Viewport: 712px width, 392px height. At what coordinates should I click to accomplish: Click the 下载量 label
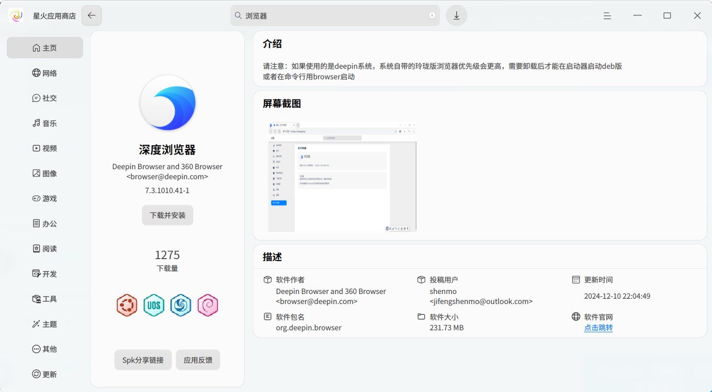[x=167, y=268]
